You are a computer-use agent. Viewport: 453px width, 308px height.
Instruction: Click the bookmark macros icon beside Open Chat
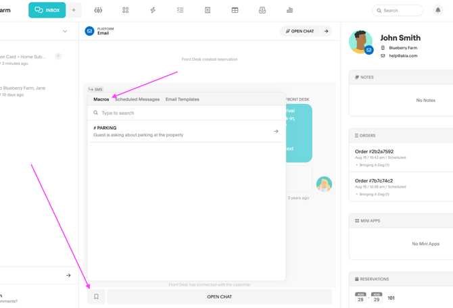pyautogui.click(x=96, y=297)
